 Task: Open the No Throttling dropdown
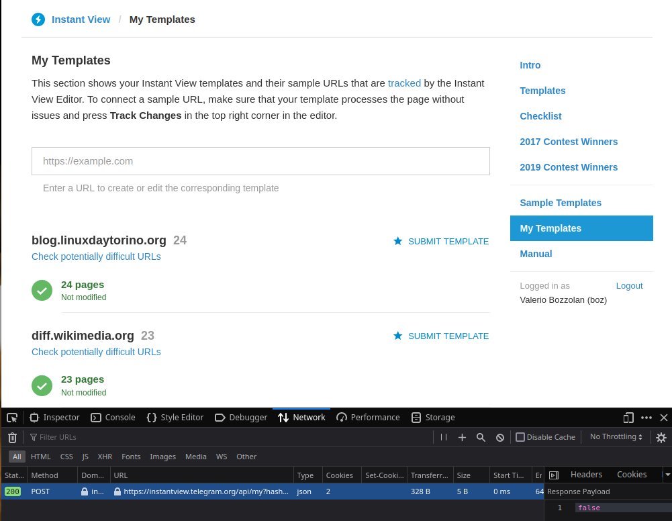coord(616,436)
